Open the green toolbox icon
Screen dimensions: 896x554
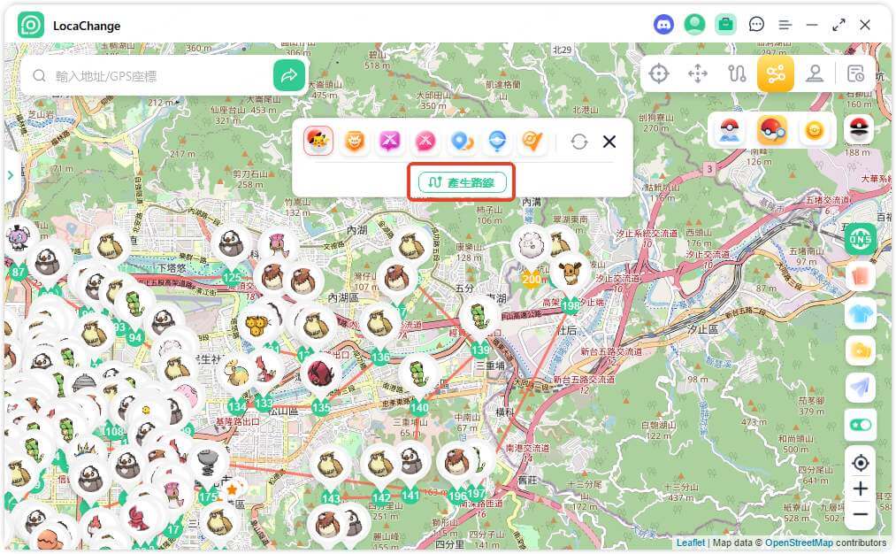click(725, 25)
